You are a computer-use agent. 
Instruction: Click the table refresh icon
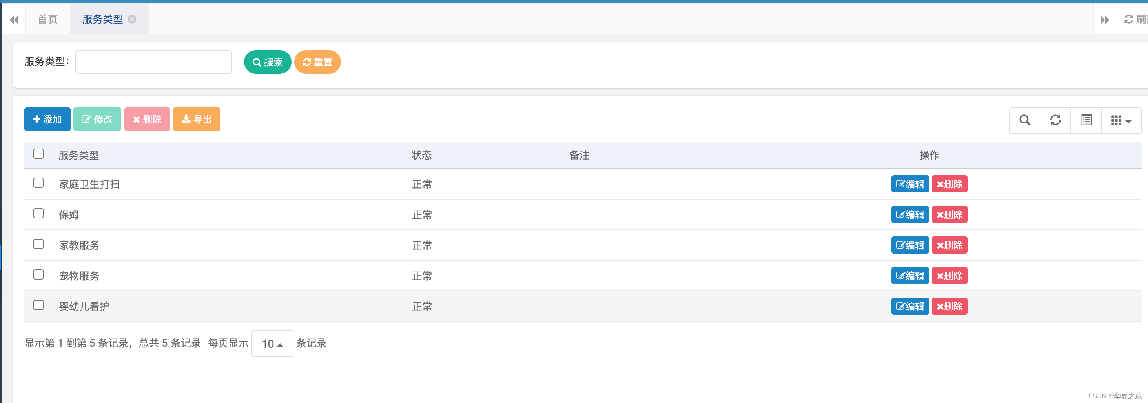point(1055,120)
